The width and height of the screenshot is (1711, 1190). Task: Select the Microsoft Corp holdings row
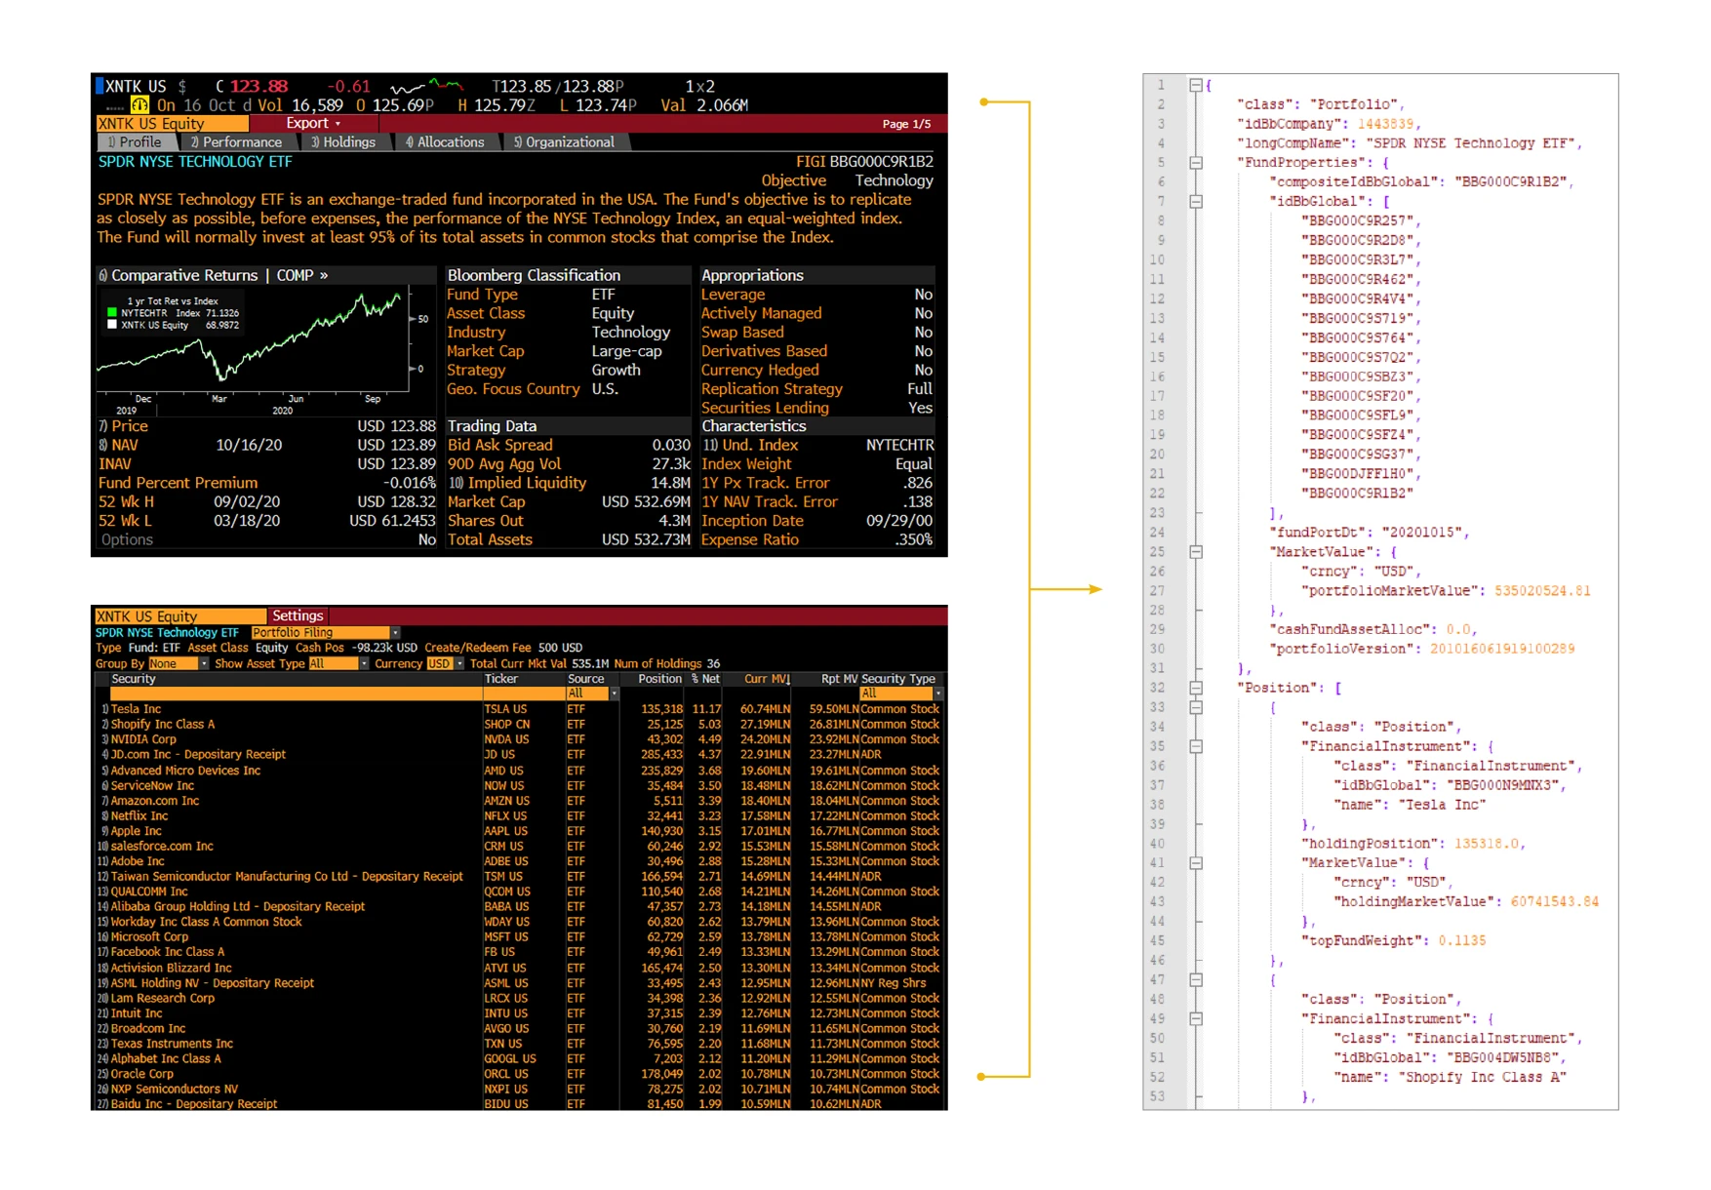[520, 937]
